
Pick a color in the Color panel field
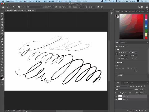131,26
